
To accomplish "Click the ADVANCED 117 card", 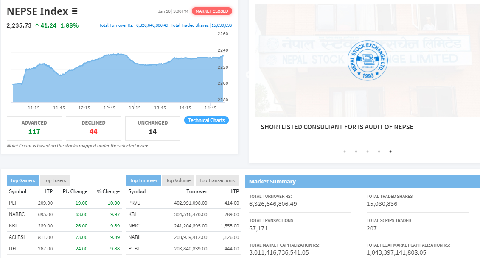I will pos(34,128).
